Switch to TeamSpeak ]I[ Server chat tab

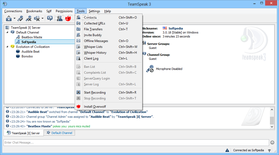(23, 133)
